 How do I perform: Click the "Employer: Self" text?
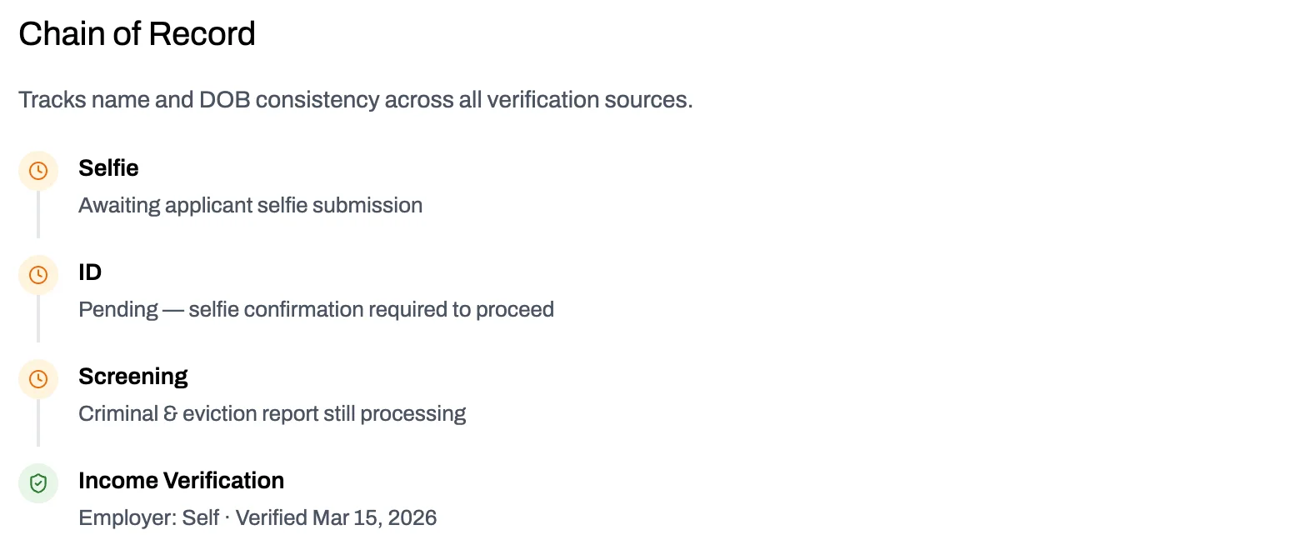click(148, 517)
